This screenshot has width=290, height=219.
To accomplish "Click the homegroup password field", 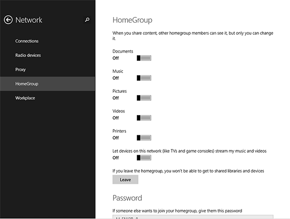I will (x=192, y=217).
